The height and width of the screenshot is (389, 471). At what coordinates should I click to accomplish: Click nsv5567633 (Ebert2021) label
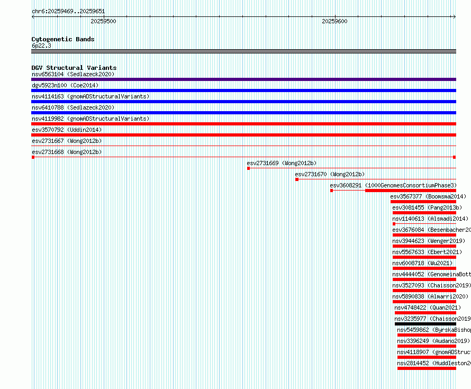coord(427,252)
